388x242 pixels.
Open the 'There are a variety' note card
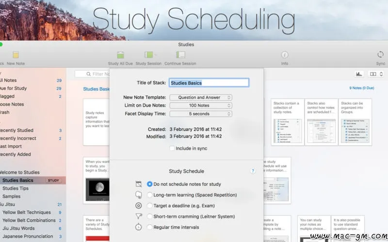pyautogui.click(x=97, y=228)
